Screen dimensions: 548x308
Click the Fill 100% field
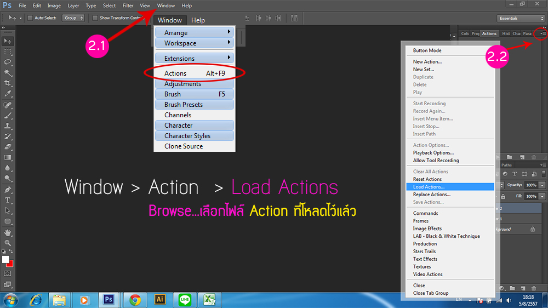531,196
